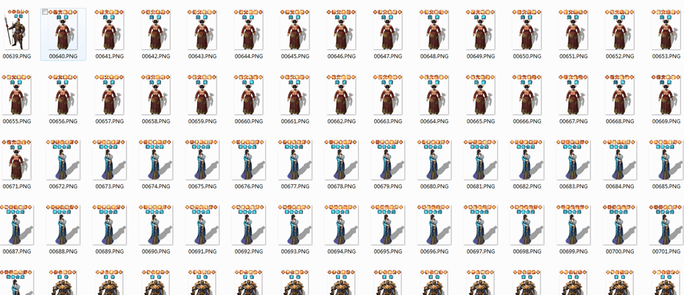
Task: Select the 00645.PNG file icon
Action: point(295,31)
